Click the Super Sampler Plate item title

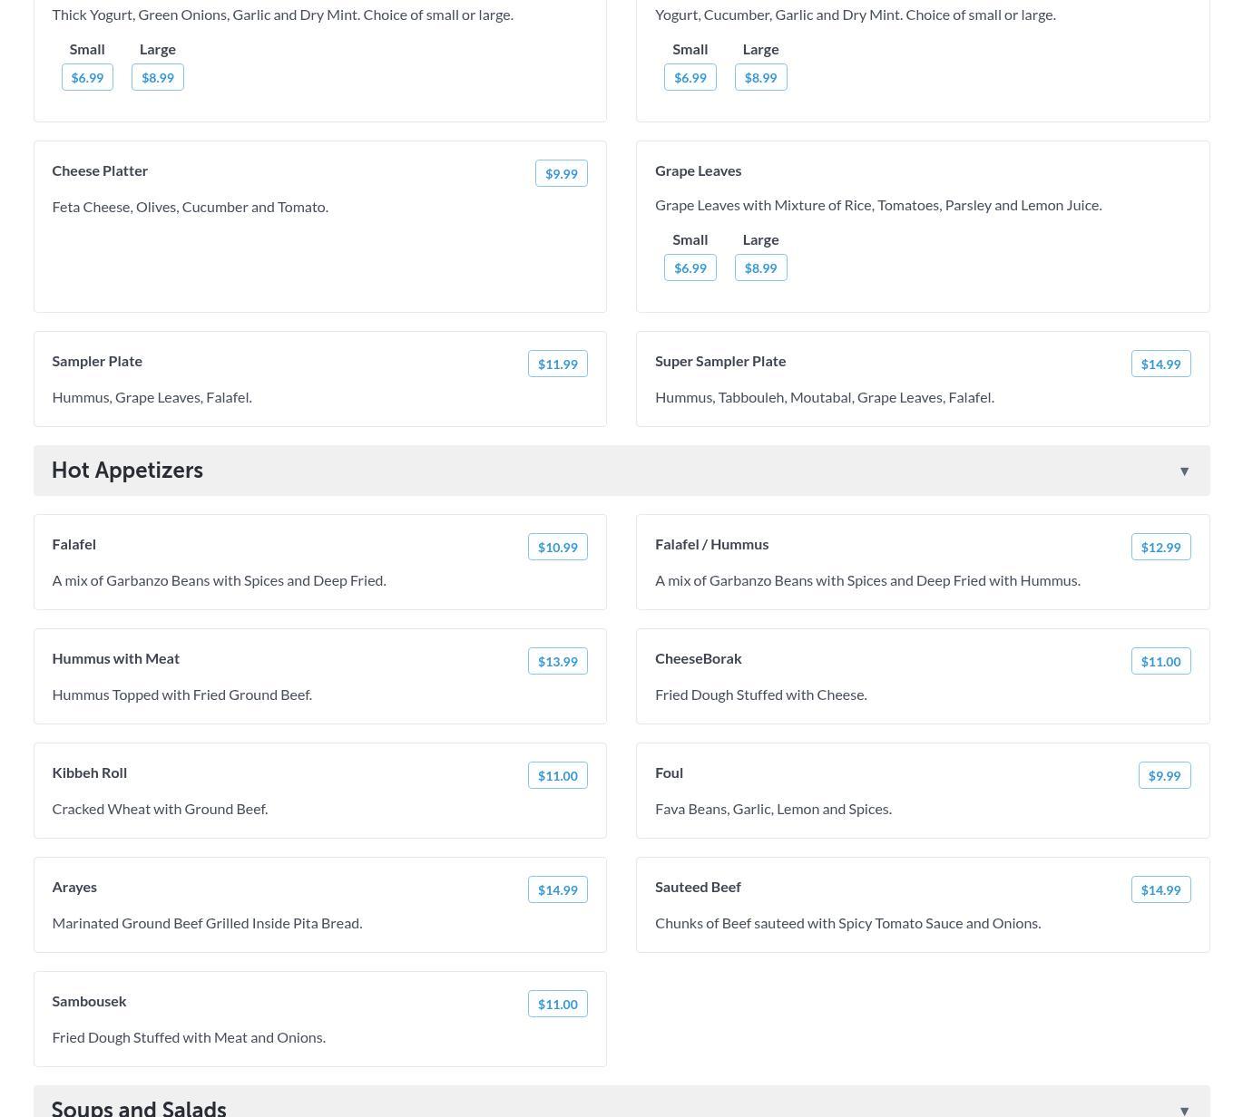pyautogui.click(x=720, y=361)
